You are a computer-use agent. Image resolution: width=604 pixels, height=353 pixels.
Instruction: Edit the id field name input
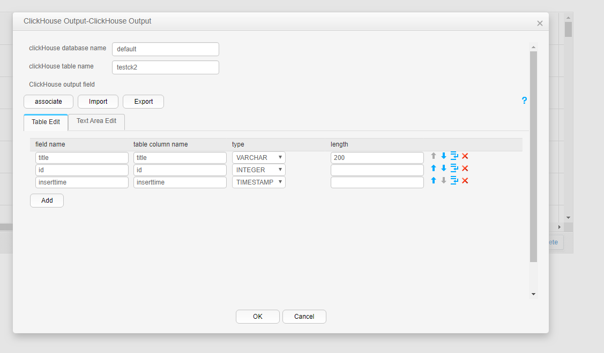(x=81, y=170)
